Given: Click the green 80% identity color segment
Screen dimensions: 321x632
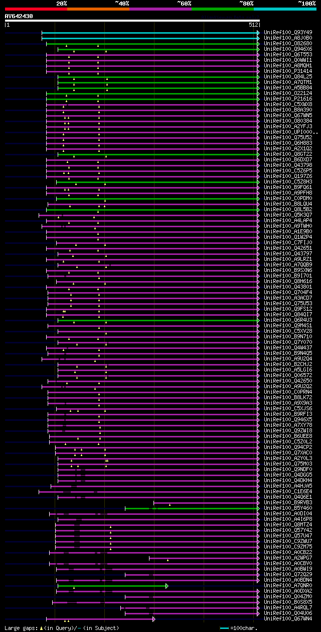Looking at the screenshot, I should [223, 9].
